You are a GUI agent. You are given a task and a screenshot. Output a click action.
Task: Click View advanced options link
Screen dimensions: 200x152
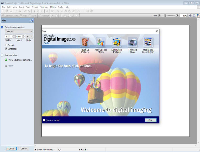click(x=20, y=60)
